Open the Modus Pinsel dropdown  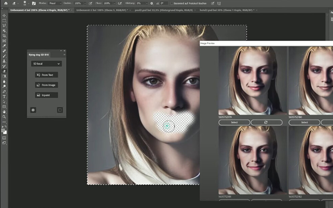pyautogui.click(x=55, y=3)
